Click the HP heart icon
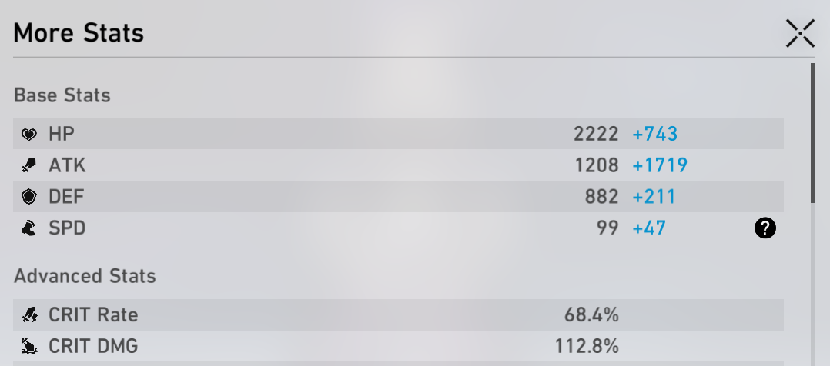Screen dimensions: 830x366 point(29,135)
